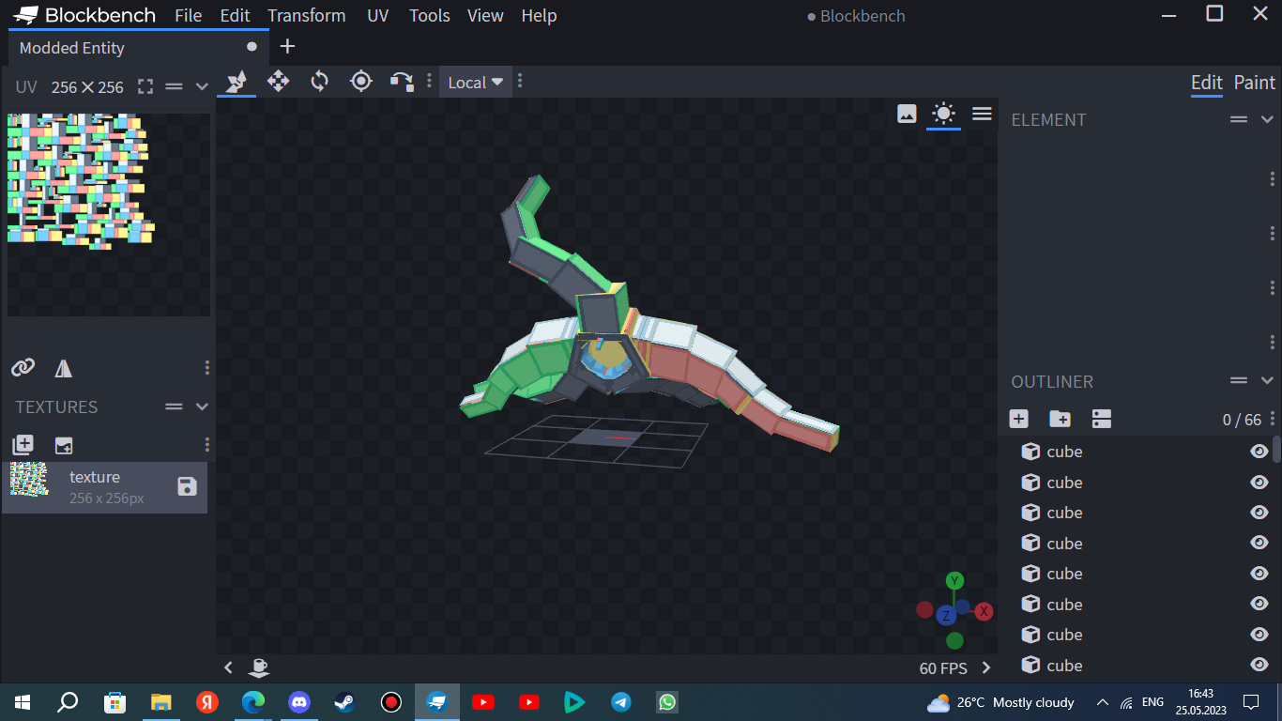This screenshot has height=721, width=1282.
Task: Select the Pivot tool in the toolbar
Action: coord(360,82)
